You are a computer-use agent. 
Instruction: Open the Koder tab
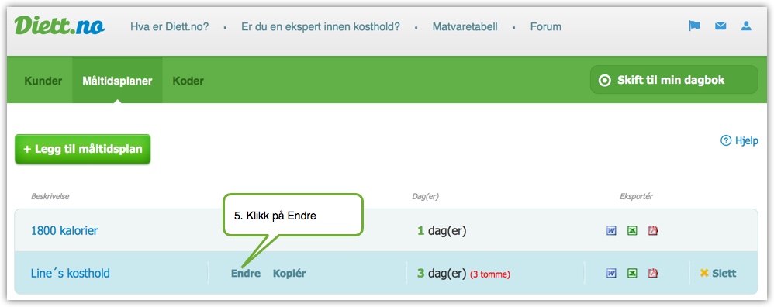(188, 81)
